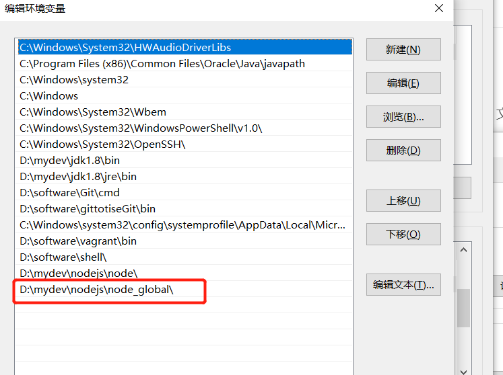Move entry down with 下移(O)
Screen dimensions: 503x375
tap(403, 234)
